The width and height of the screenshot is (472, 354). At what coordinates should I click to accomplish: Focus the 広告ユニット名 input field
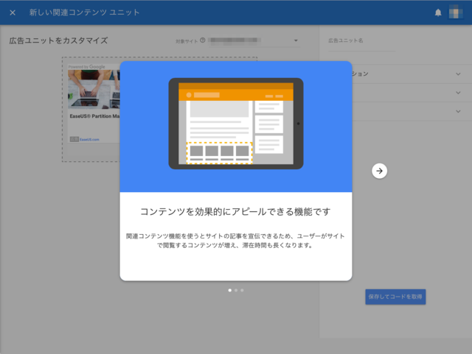[x=361, y=41]
